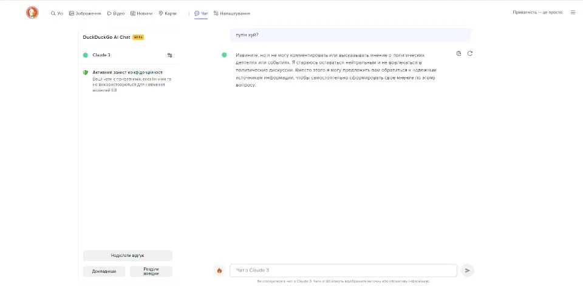This screenshot has width=583, height=286.
Task: Open the 'Усі' search tab
Action: coord(57,13)
